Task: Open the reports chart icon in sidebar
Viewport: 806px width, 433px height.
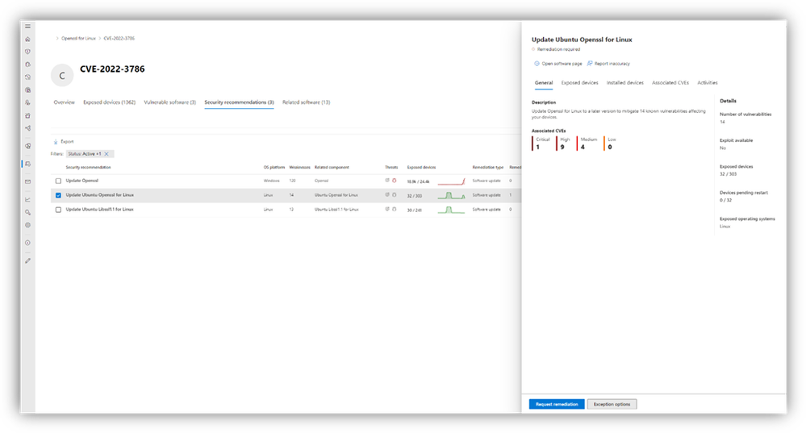Action: tap(27, 200)
